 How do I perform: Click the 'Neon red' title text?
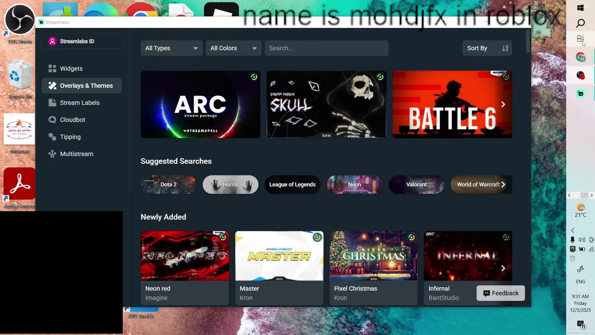pyautogui.click(x=158, y=288)
